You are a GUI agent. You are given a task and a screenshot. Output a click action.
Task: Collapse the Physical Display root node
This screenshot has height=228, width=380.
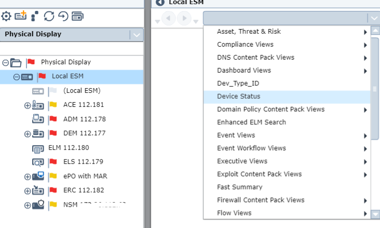pos(5,63)
